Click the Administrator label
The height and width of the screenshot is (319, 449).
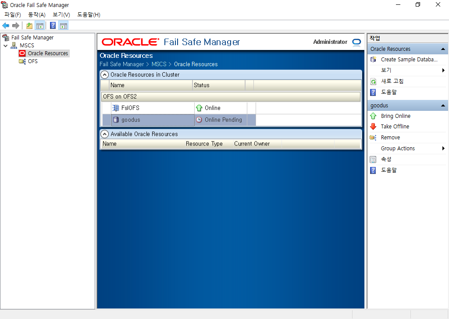coord(330,42)
